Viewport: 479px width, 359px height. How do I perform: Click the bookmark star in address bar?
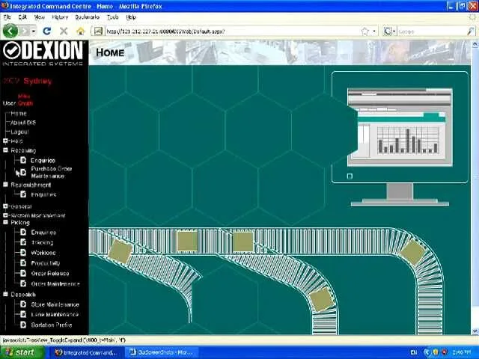pos(364,31)
